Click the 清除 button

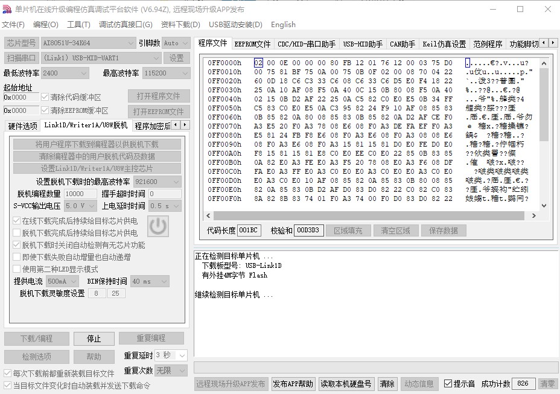(x=387, y=384)
